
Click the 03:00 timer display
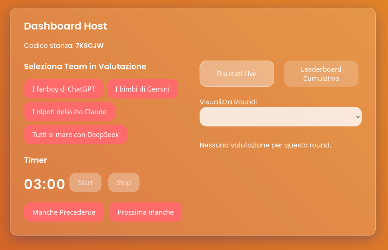point(45,184)
